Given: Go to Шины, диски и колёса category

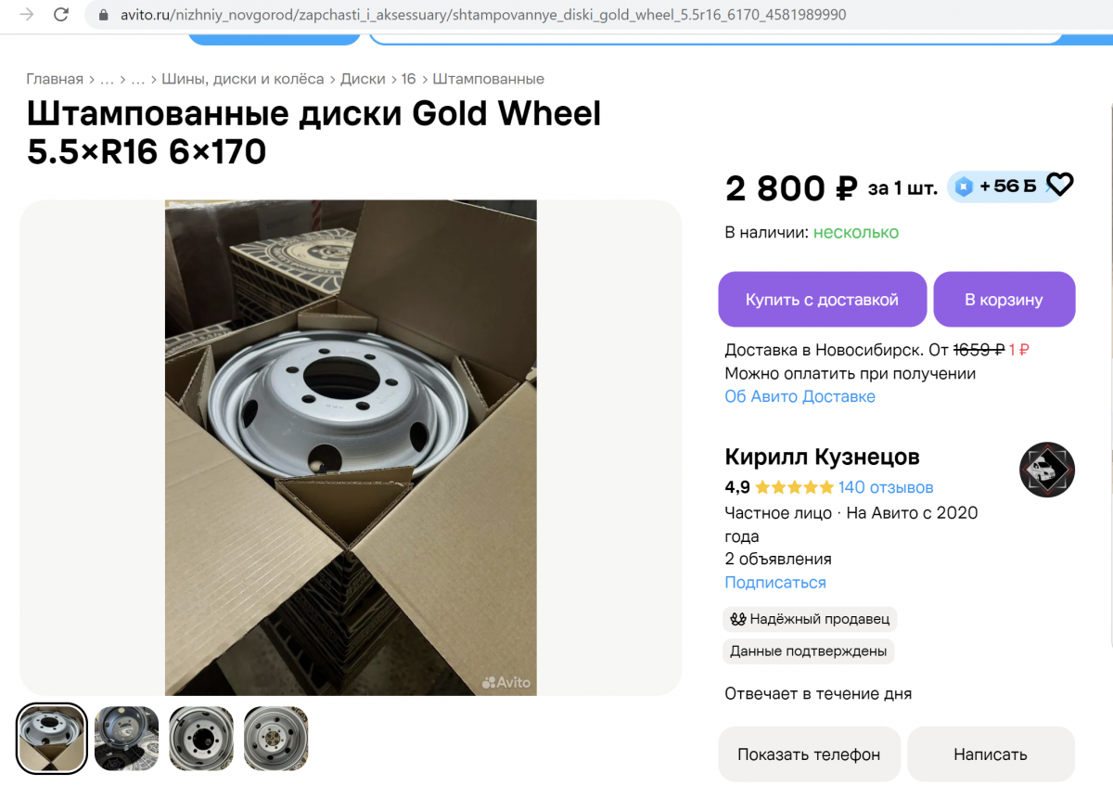Looking at the screenshot, I should click(243, 79).
